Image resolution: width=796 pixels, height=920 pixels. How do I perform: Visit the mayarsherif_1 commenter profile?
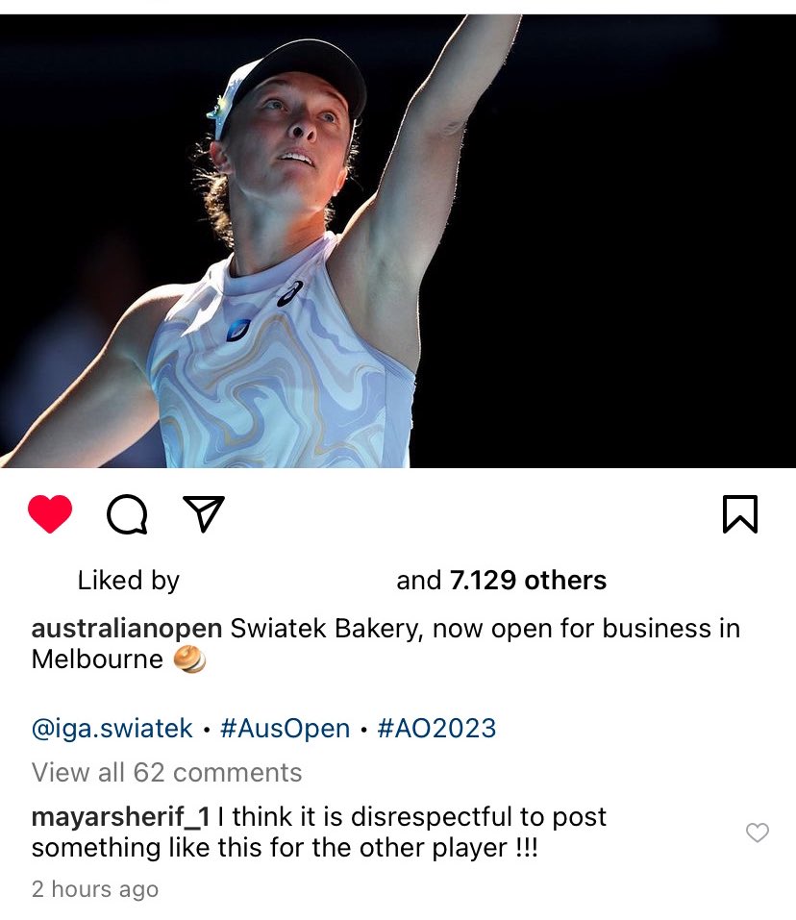(x=120, y=817)
